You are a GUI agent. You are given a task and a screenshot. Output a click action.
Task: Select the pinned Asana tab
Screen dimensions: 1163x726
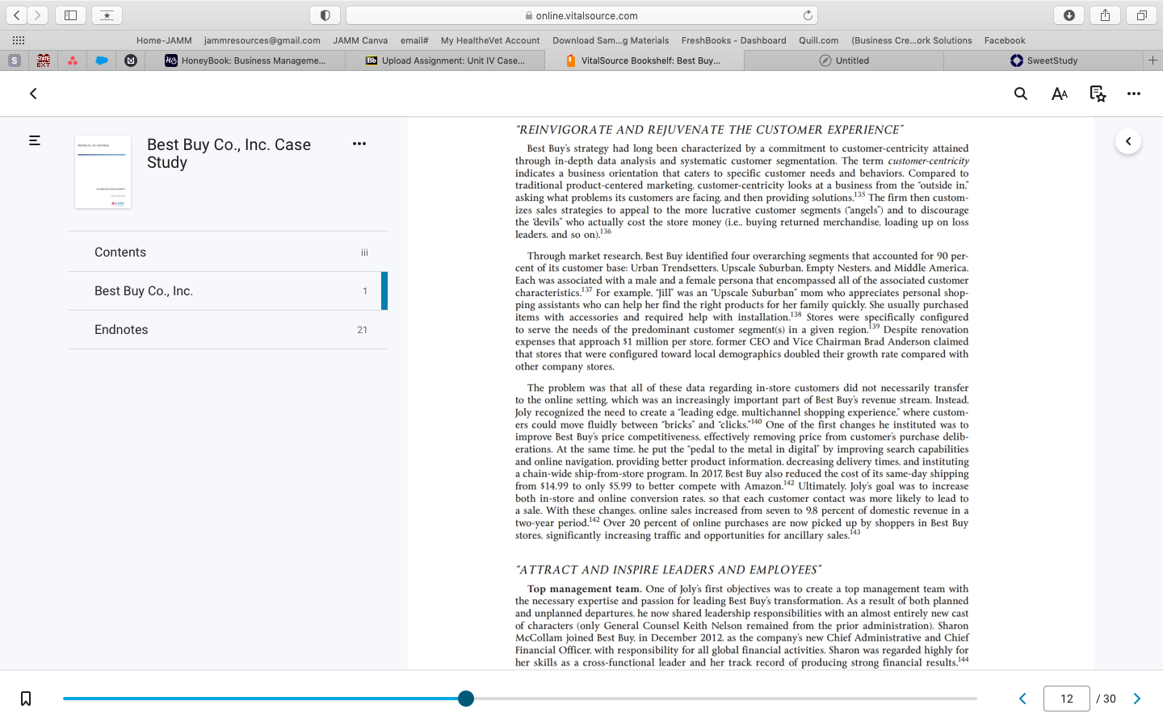point(73,60)
